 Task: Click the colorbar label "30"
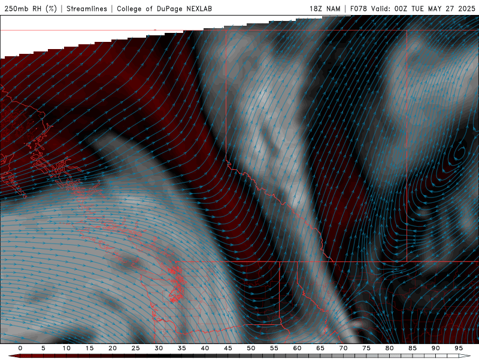(x=159, y=348)
